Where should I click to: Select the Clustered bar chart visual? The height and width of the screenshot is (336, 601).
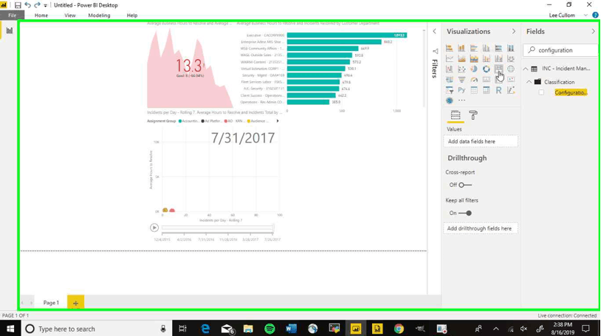click(x=474, y=48)
